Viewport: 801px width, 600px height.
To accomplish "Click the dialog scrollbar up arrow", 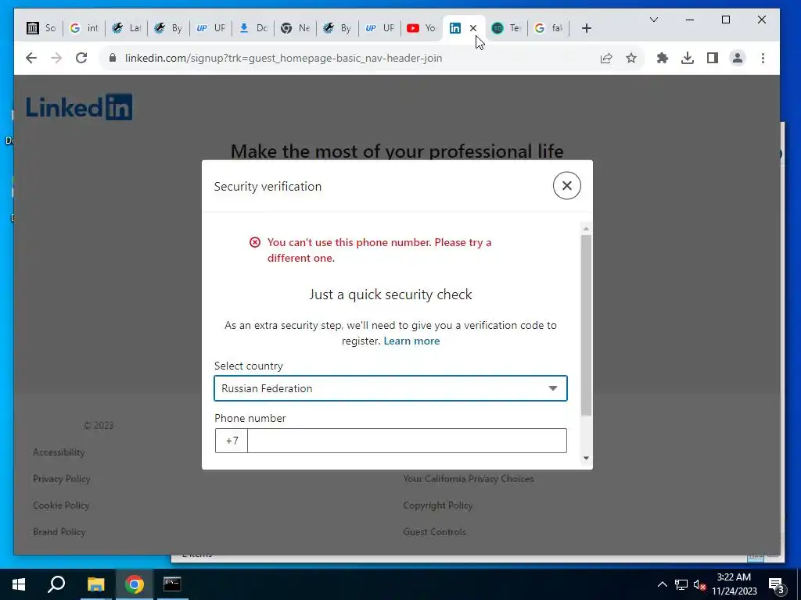I will (586, 229).
